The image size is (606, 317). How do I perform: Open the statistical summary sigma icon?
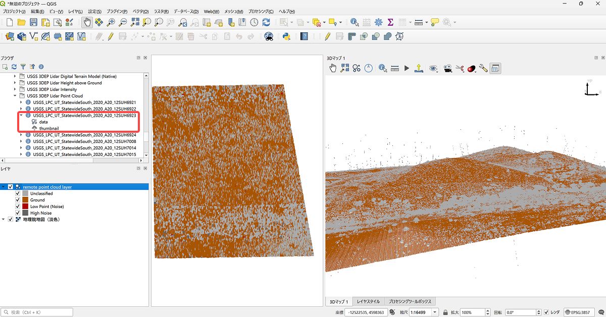pos(390,22)
